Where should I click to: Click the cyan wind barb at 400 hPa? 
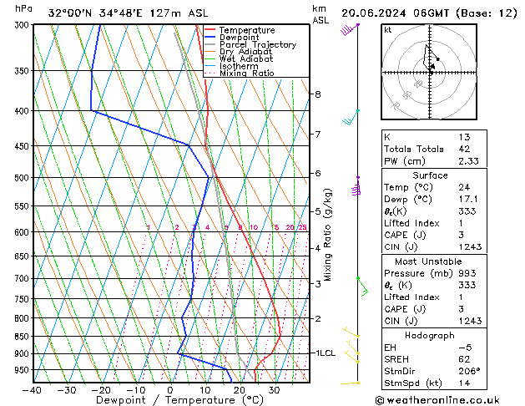tap(351, 117)
